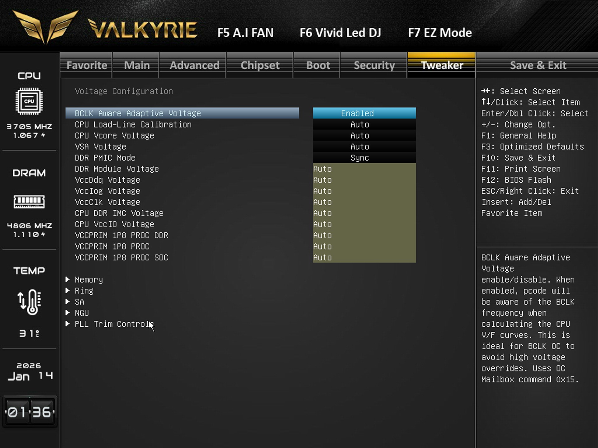Open CPU Load-Line Calibration Auto option
The image size is (598, 448).
click(364, 124)
